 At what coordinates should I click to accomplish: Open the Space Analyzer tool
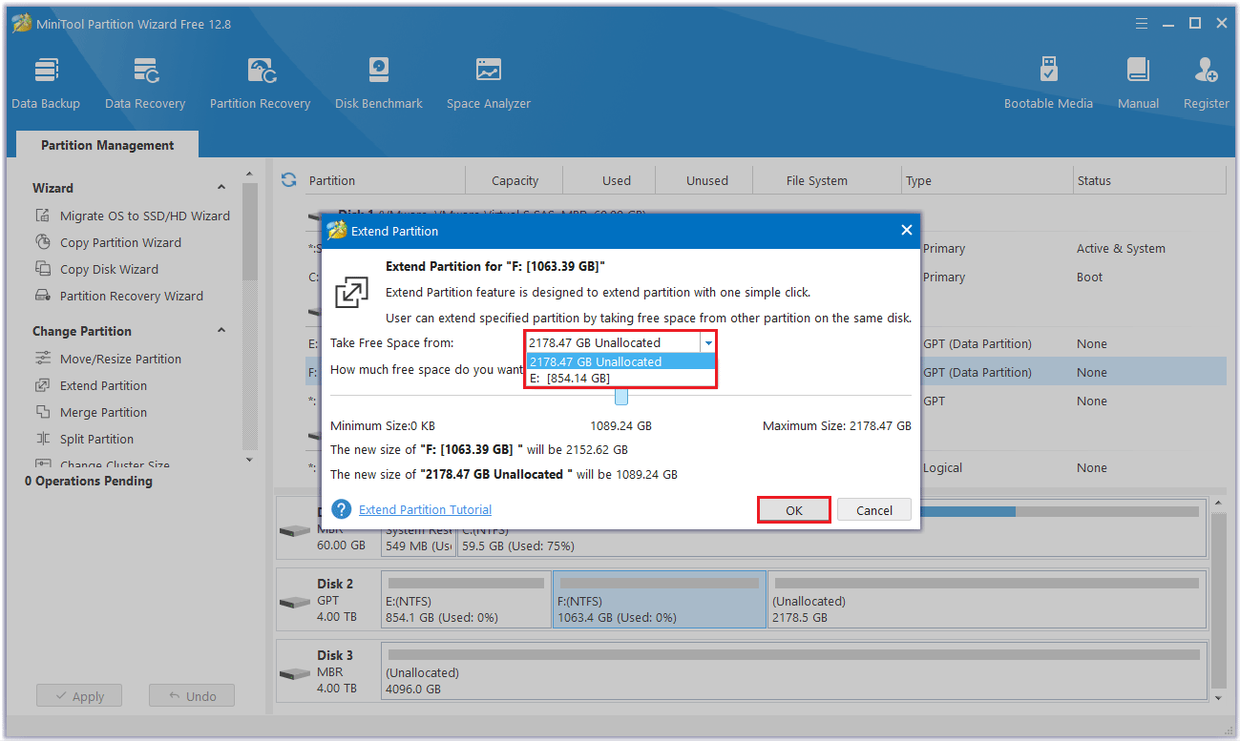pos(489,84)
